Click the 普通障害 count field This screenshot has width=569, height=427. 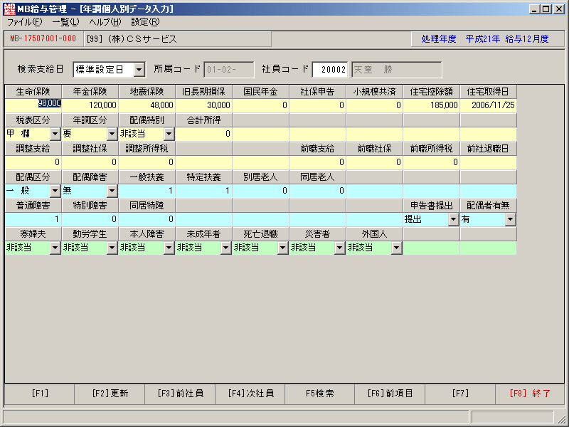[33, 219]
